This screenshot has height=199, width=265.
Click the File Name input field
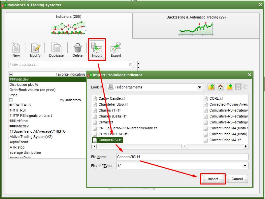pyautogui.click(x=182, y=157)
